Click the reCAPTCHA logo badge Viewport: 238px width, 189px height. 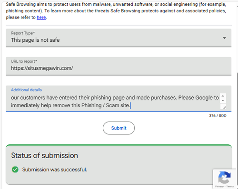[224, 177]
